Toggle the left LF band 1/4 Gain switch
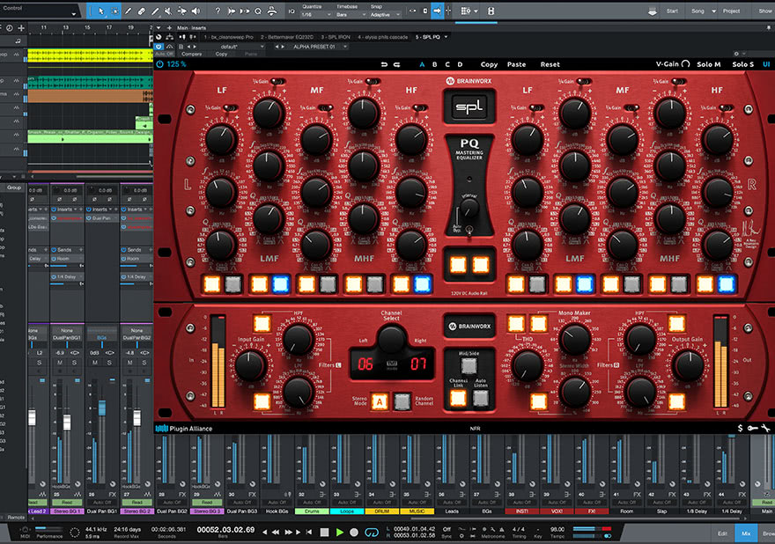Image resolution: width=775 pixels, height=544 pixels. [x=229, y=107]
